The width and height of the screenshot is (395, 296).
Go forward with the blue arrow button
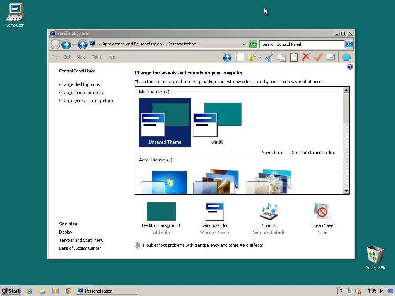tap(66, 45)
